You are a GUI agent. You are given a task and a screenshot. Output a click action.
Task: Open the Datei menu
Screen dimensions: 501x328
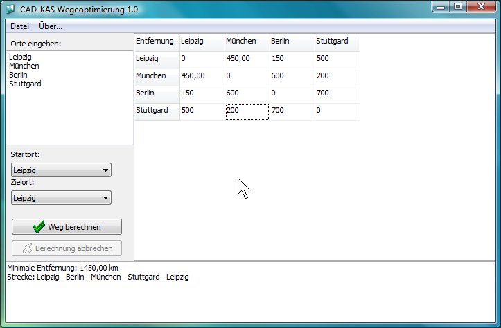click(x=19, y=26)
